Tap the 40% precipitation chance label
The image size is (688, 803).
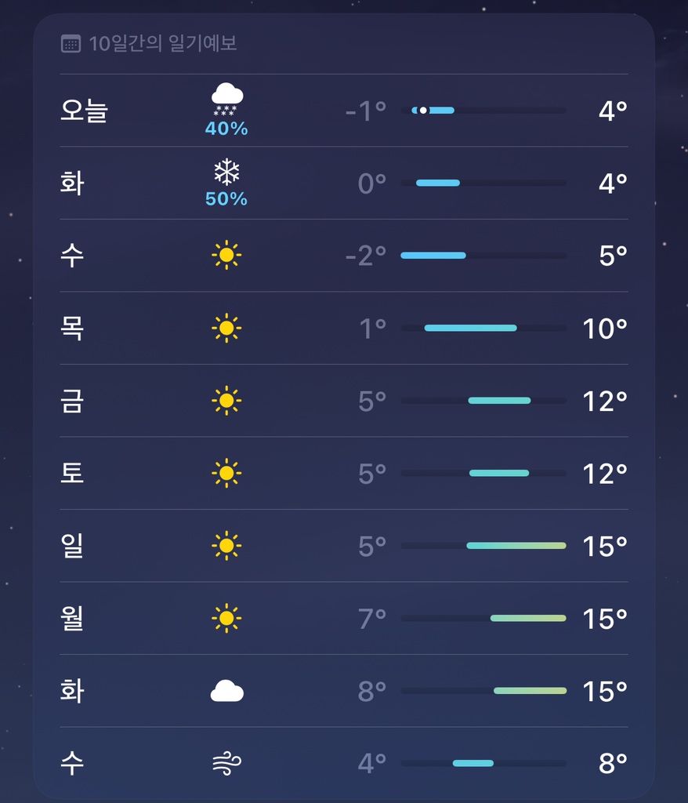tap(226, 129)
